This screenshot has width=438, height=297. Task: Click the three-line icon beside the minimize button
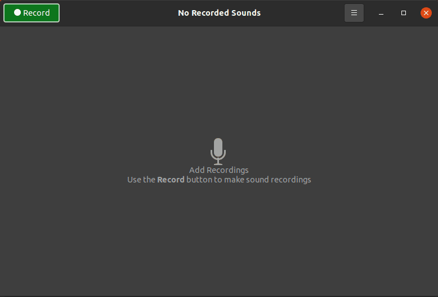[354, 12]
